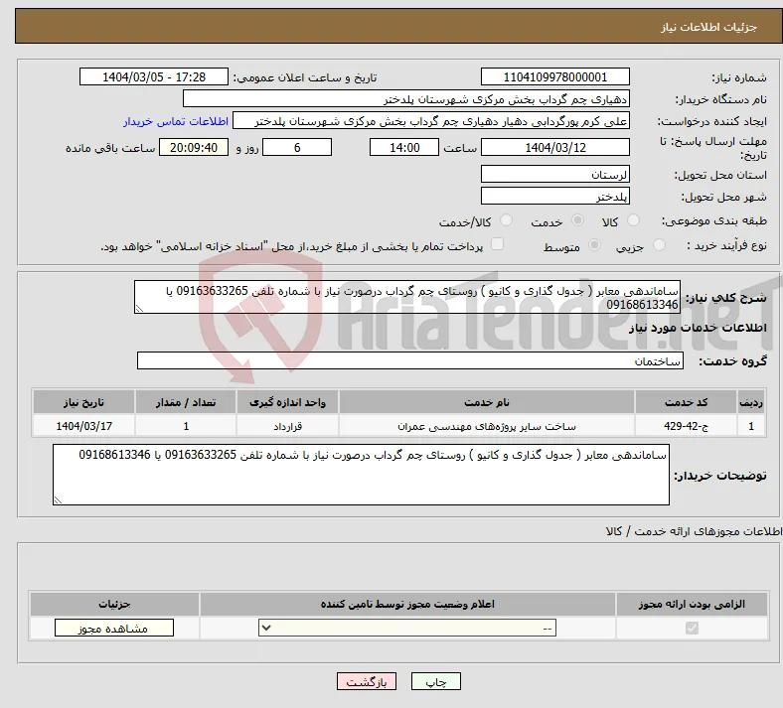The width and height of the screenshot is (783, 708).
Task: Click the تاریخ نیاز column header
Action: [x=83, y=402]
